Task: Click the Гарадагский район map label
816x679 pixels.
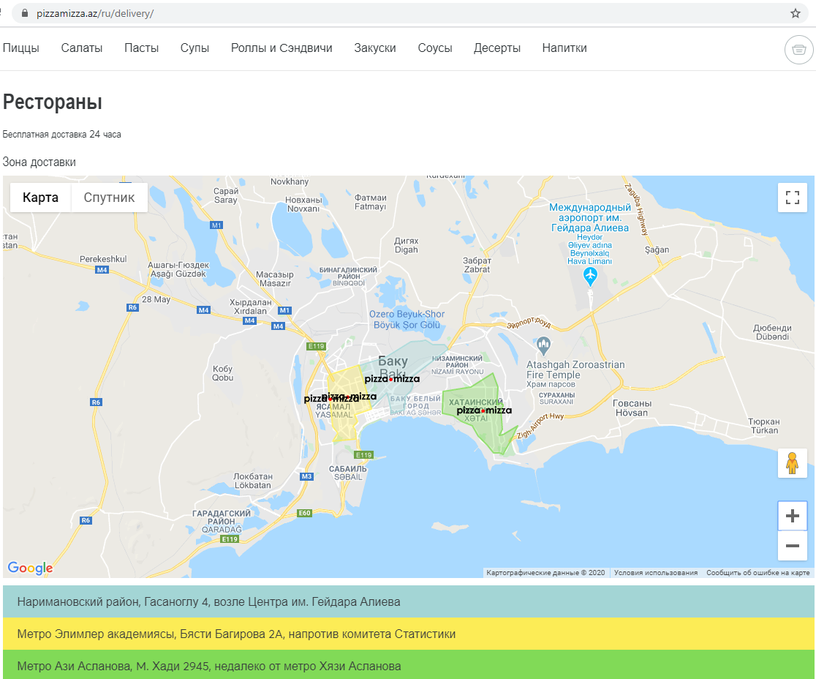Action: point(222,521)
